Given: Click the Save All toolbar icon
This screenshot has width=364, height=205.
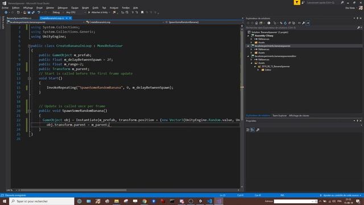Looking at the screenshot, I should [33, 13].
